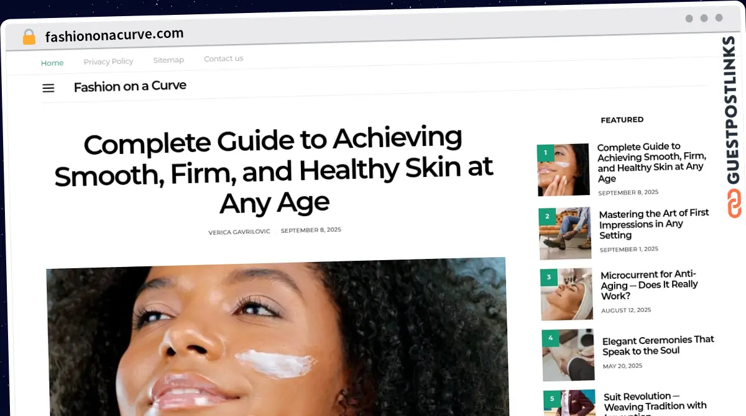Image resolution: width=746 pixels, height=416 pixels.
Task: Click number 5 badge on featured thumbnail
Action: point(552,399)
